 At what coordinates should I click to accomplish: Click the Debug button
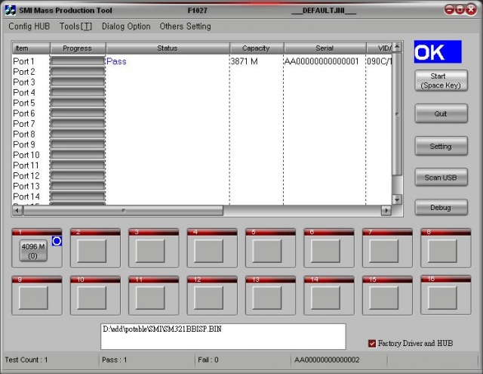click(441, 208)
